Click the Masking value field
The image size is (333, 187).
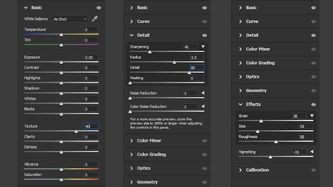pyautogui.click(x=197, y=78)
